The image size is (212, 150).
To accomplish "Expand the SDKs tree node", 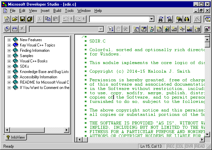I will click(9, 66).
